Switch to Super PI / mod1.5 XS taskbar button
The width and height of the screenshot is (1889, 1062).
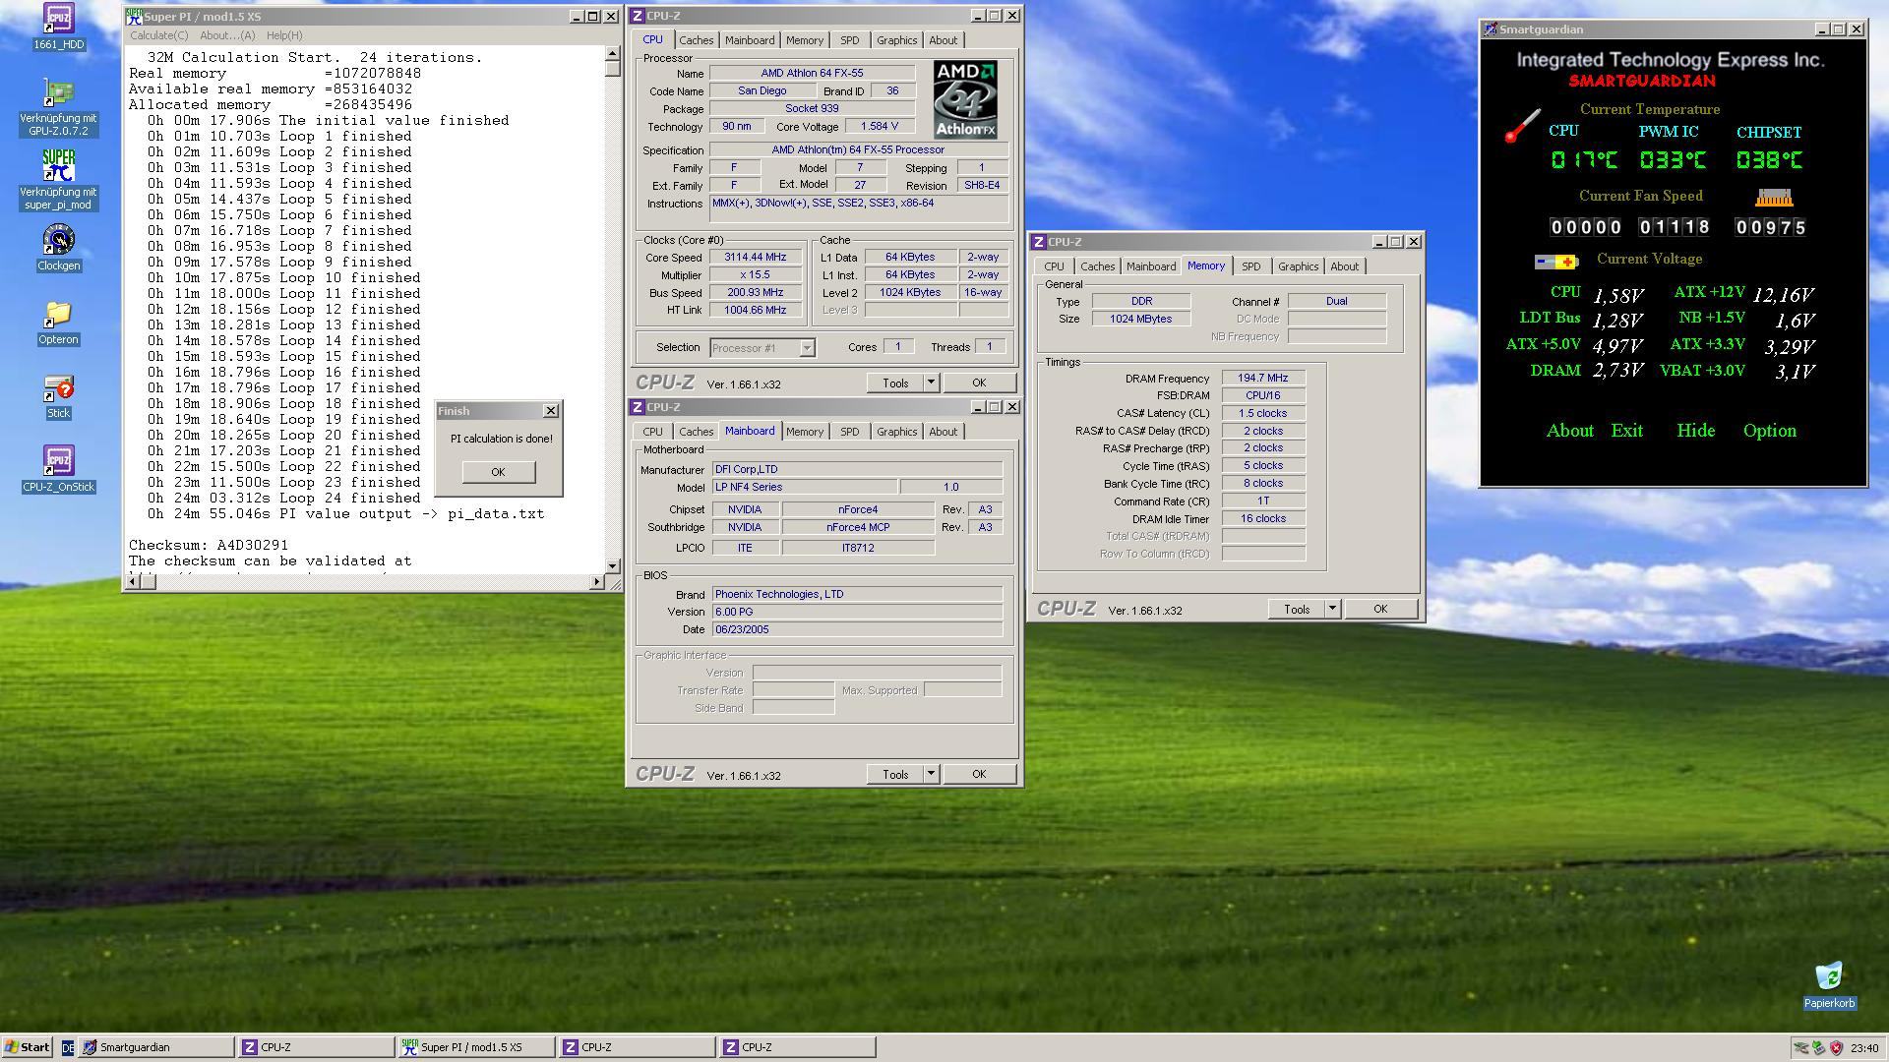pos(475,1047)
